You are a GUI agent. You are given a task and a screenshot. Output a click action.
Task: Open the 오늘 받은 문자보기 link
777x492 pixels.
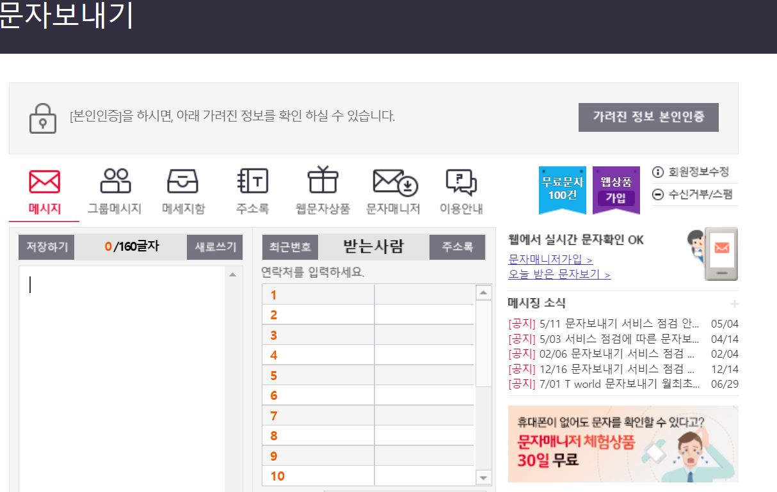(554, 273)
